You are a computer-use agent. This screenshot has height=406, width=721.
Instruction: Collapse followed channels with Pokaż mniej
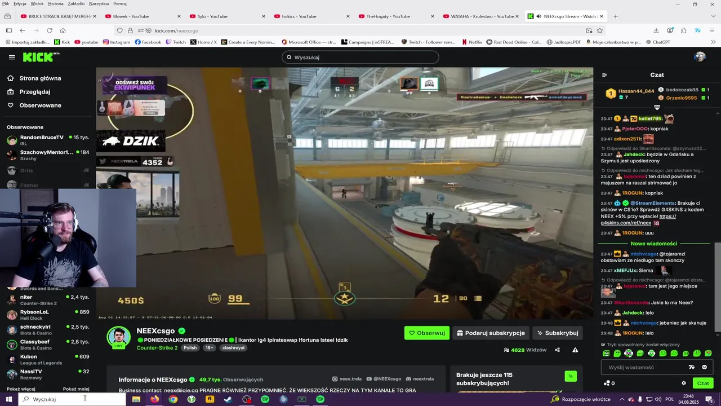point(76,389)
